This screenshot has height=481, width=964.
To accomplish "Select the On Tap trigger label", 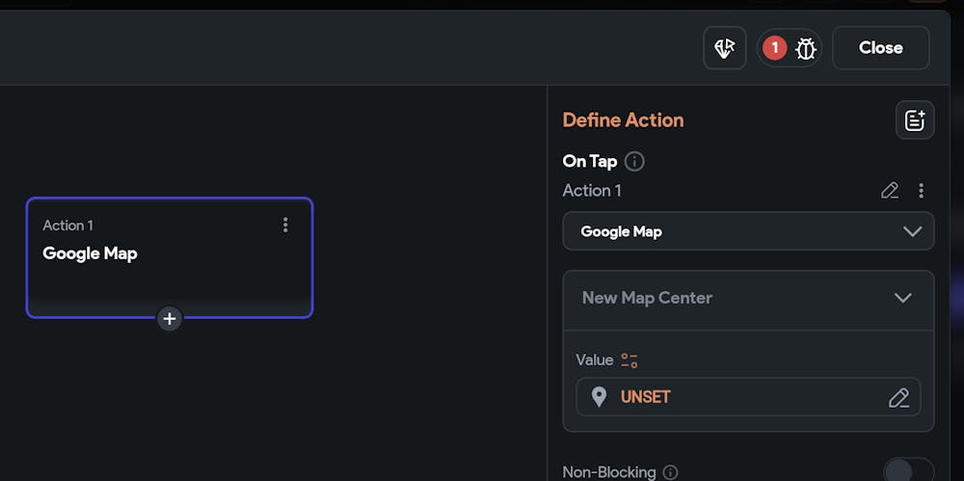I will (589, 161).
